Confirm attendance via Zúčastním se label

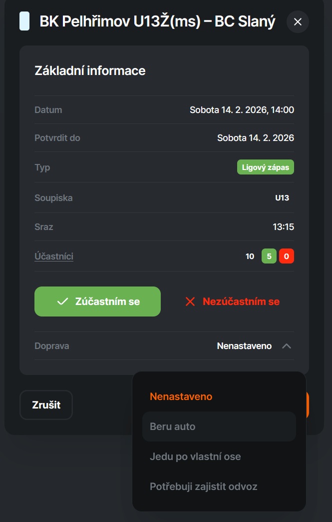click(107, 301)
